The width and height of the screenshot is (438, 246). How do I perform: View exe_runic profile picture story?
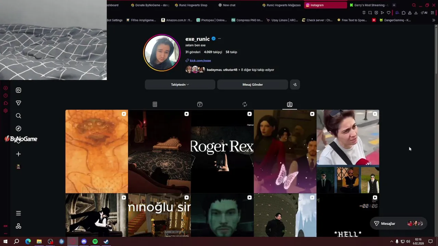162,53
